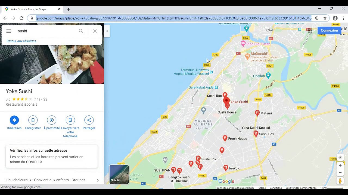Viewport: 348px width, 195px height.
Task: Click "Envoyer des commentaires" in the footer
Action: point(301,188)
